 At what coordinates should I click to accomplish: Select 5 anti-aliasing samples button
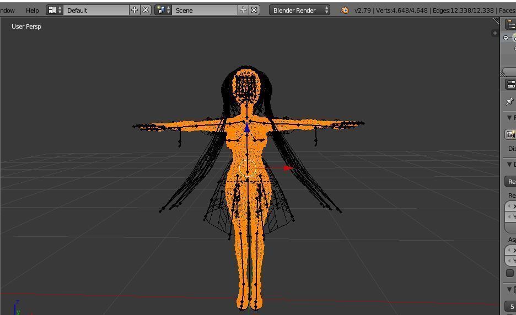[x=510, y=307]
